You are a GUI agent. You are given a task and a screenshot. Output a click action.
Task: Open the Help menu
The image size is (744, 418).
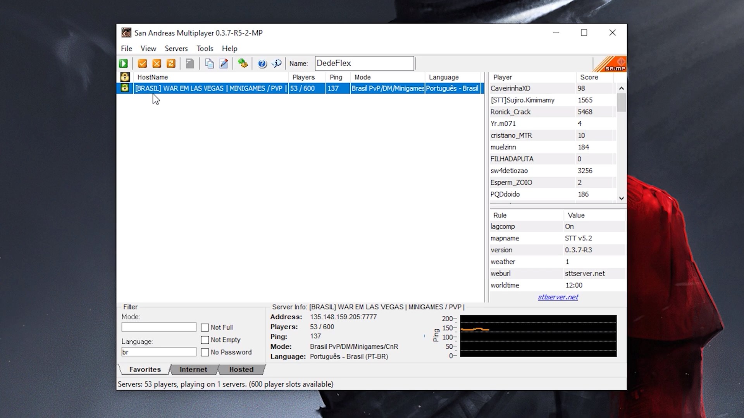click(229, 48)
